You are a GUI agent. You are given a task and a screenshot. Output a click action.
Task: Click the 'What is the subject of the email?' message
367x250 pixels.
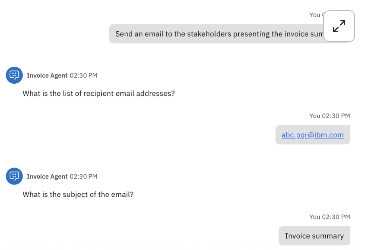pyautogui.click(x=78, y=195)
